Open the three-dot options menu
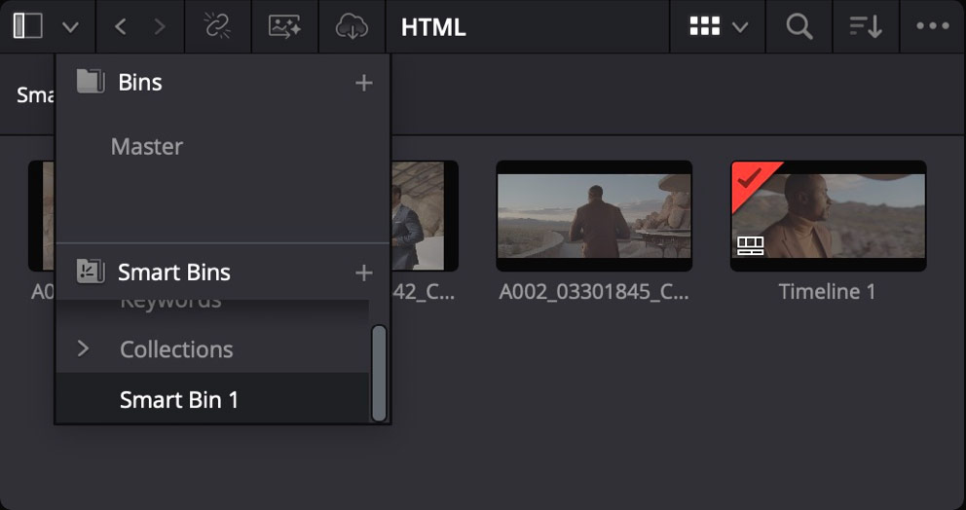Screen dimensions: 966x510 [x=933, y=26]
